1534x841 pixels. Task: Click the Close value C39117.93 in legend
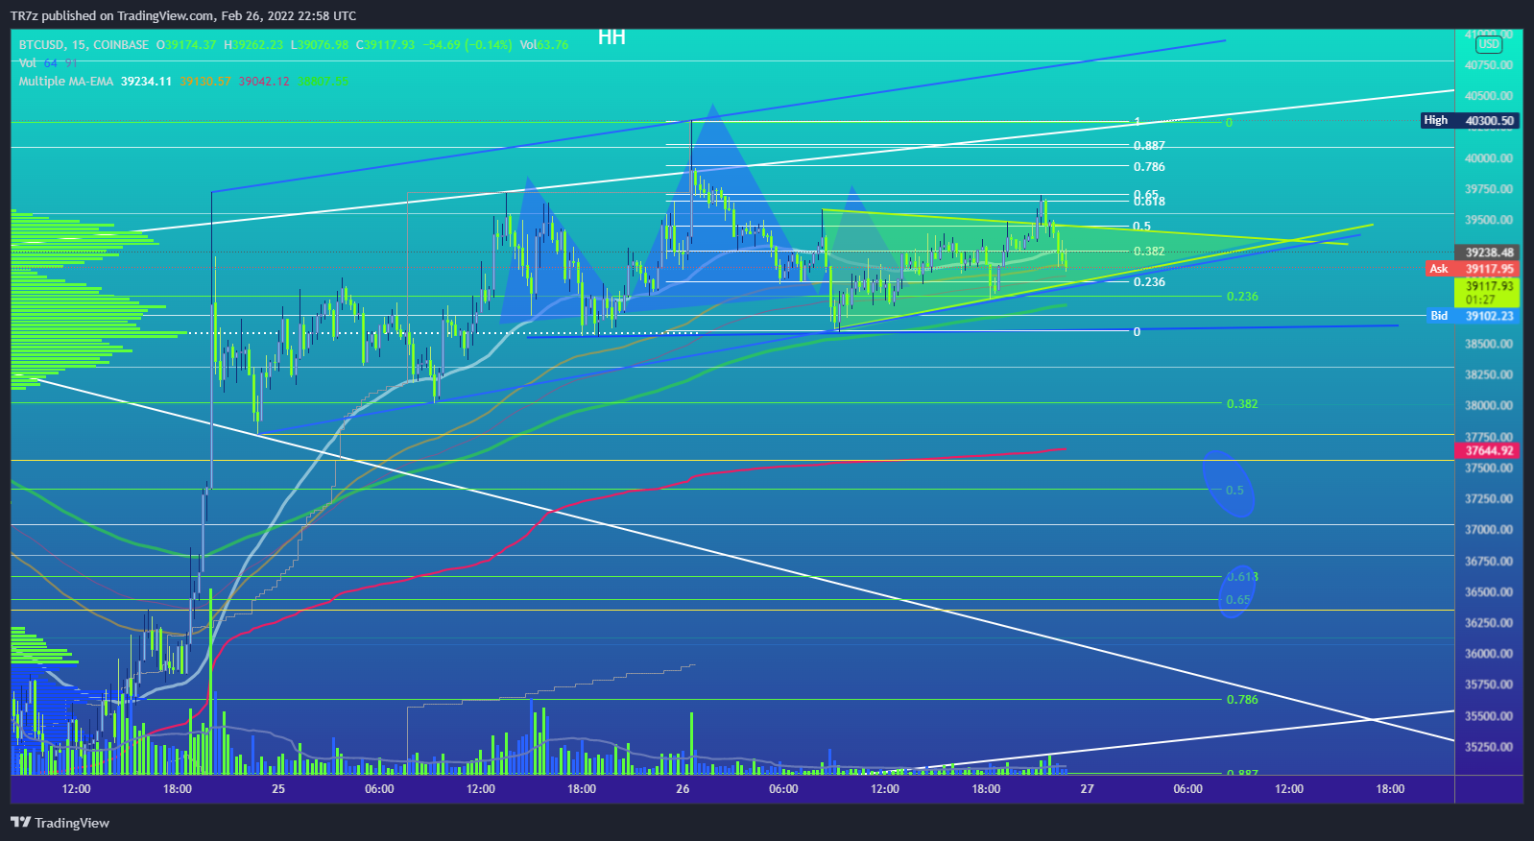(385, 45)
